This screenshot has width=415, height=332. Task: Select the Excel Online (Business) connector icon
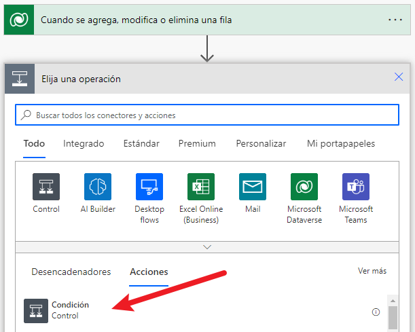click(201, 187)
